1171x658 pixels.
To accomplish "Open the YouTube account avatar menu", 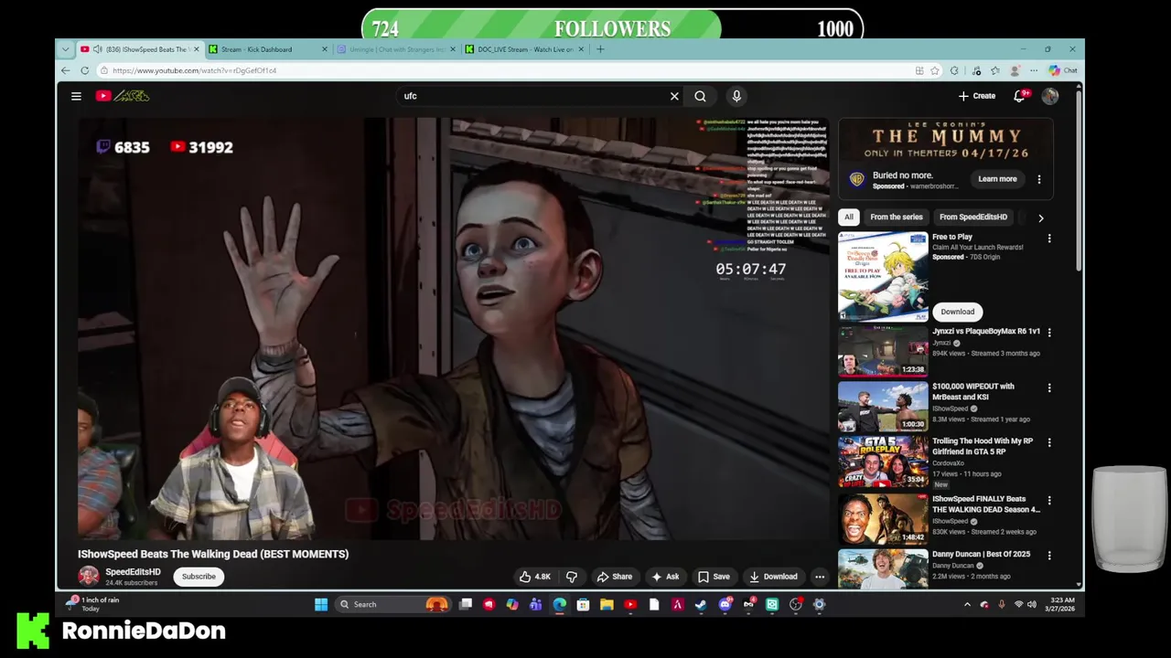I will pyautogui.click(x=1049, y=96).
